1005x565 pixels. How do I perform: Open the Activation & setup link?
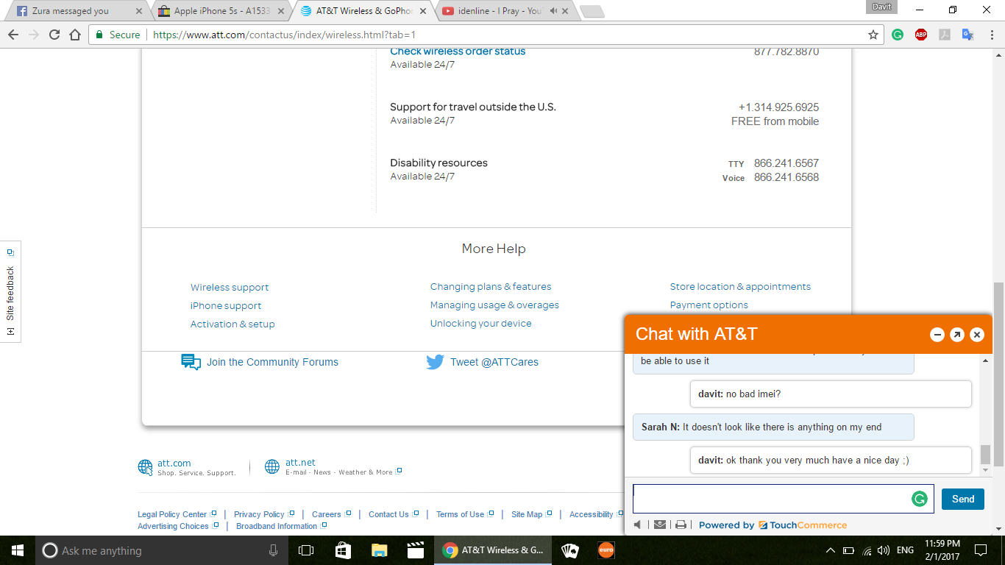click(x=232, y=324)
